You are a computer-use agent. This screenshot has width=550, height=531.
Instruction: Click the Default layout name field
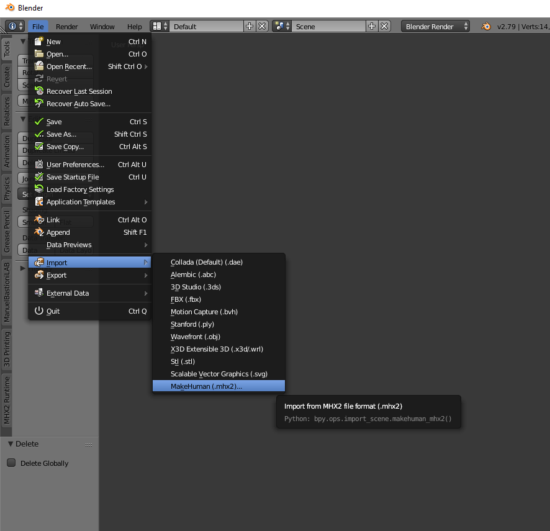(x=206, y=26)
